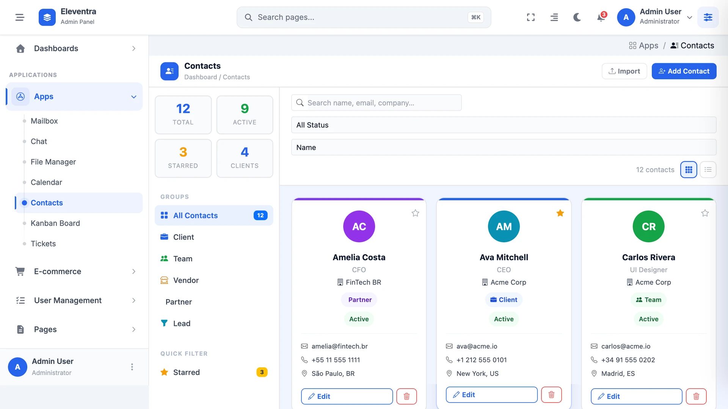Star Carlos Rivera contact
This screenshot has width=728, height=409.
[x=705, y=213]
